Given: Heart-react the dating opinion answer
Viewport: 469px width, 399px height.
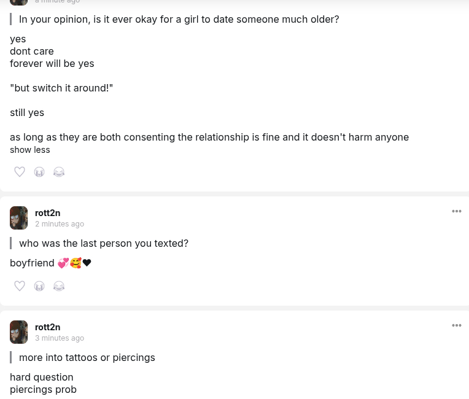Looking at the screenshot, I should tap(20, 172).
